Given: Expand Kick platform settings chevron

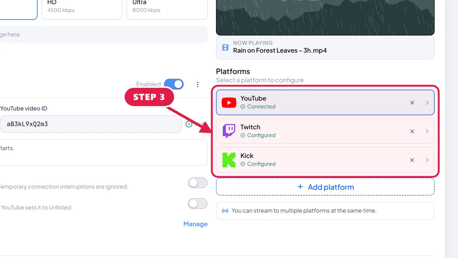Looking at the screenshot, I should 427,160.
